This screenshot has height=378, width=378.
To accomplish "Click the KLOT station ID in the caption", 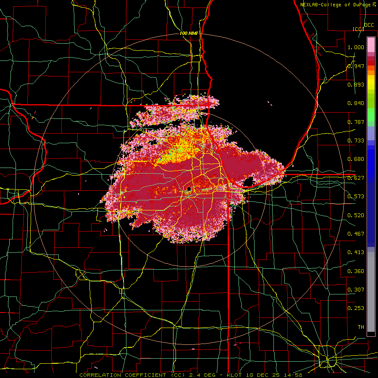I will (x=235, y=375).
